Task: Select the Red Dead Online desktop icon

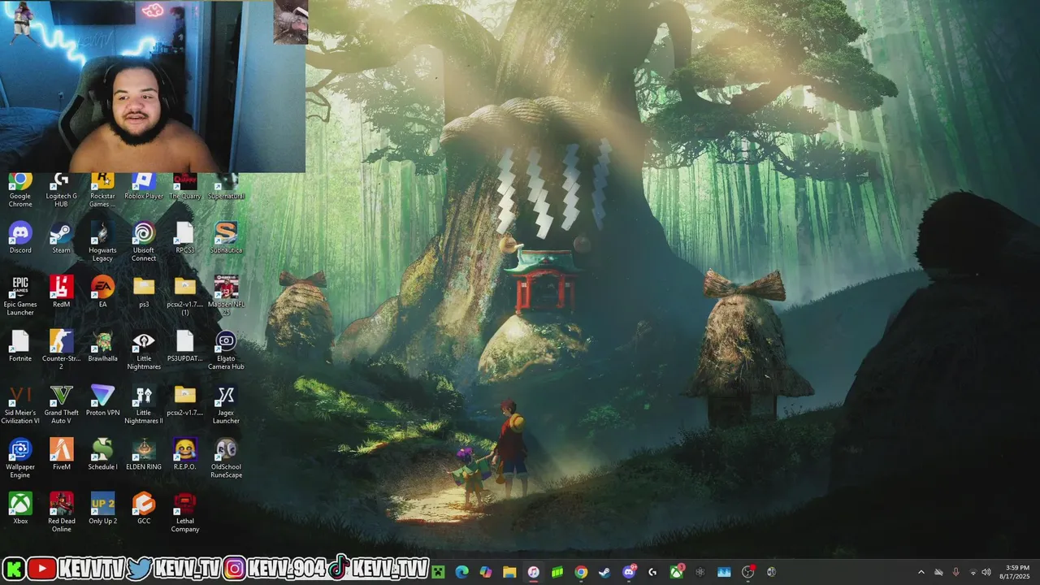Action: point(61,512)
